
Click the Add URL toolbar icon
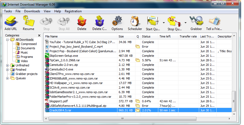11,21
